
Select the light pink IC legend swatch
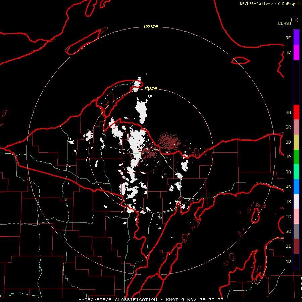pos(296,216)
